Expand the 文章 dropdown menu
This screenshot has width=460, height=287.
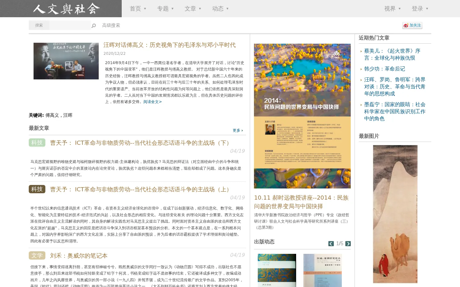(x=193, y=9)
